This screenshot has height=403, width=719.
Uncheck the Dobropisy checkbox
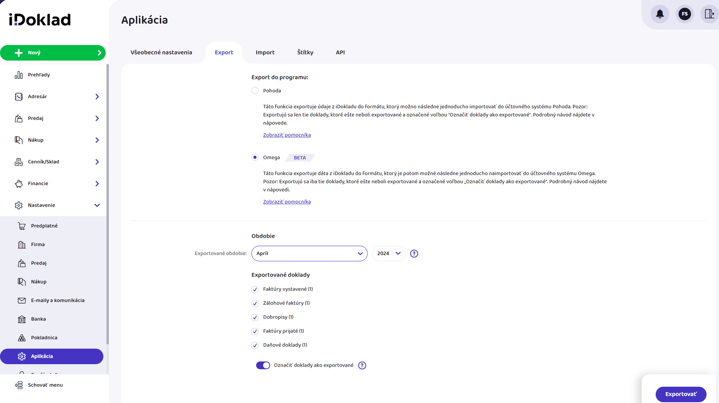click(x=255, y=318)
